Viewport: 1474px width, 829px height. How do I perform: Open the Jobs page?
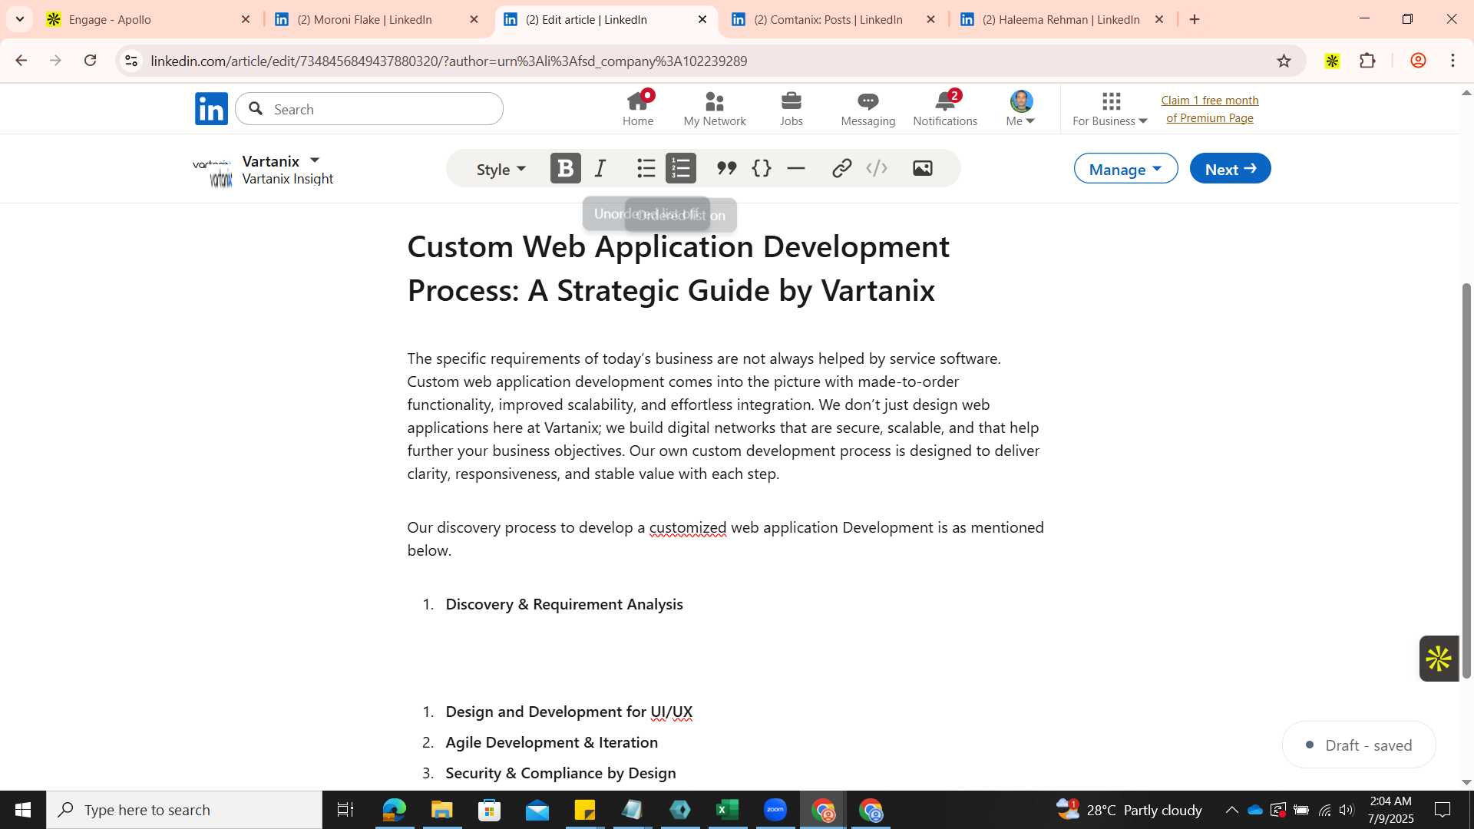coord(792,108)
